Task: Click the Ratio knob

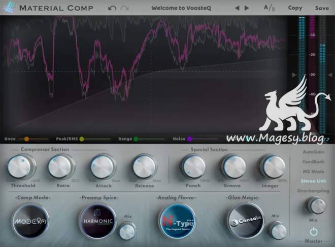Action: click(60, 167)
